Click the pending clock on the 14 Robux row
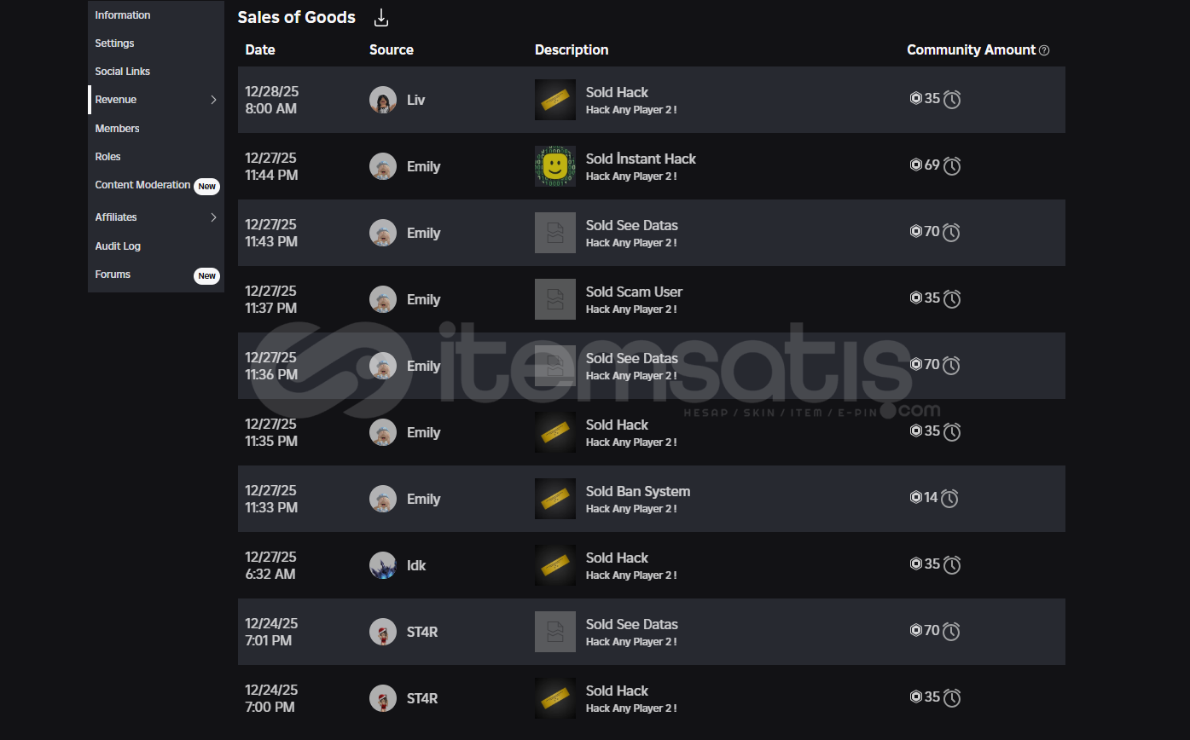Viewport: 1190px width, 740px height. point(949,499)
